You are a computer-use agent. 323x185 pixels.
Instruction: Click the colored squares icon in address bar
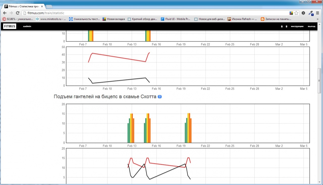[x=291, y=13]
